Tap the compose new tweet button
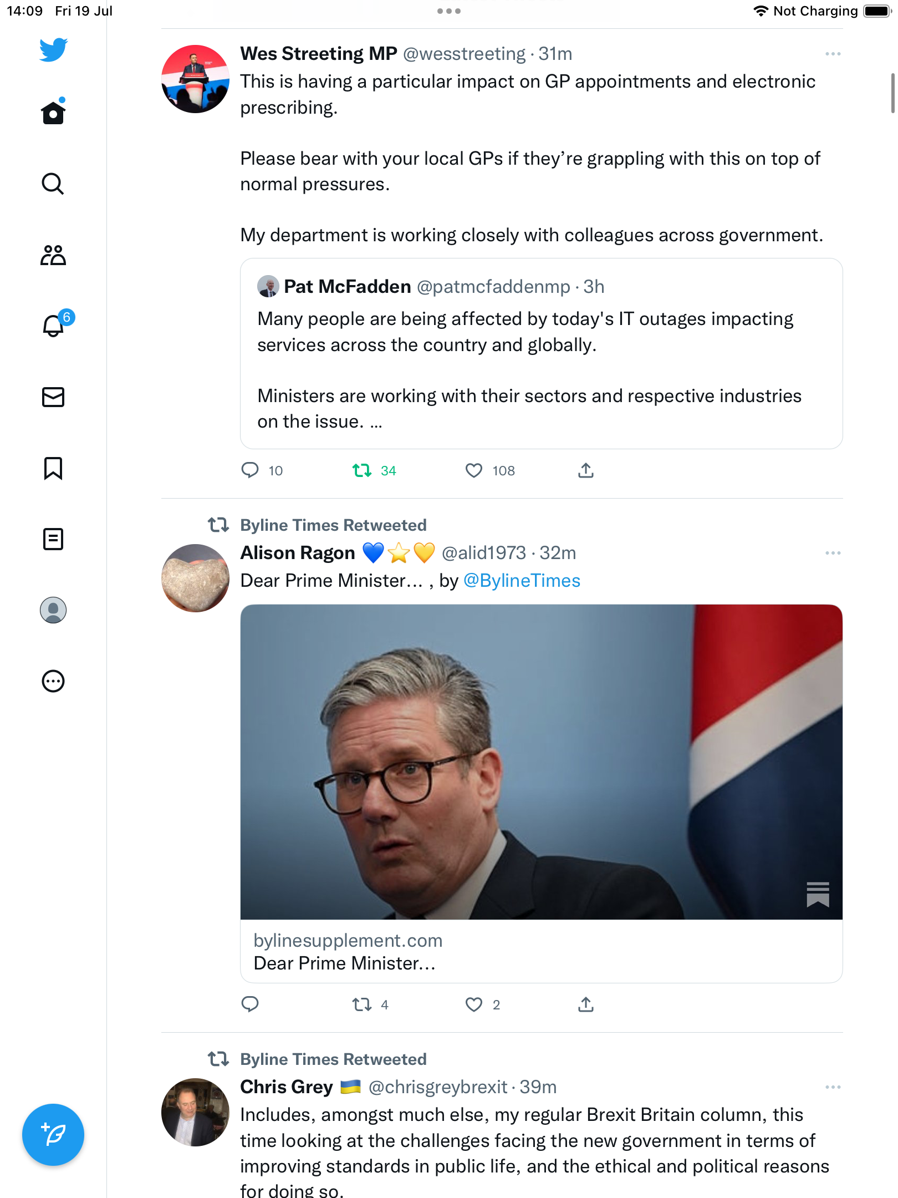The width and height of the screenshot is (898, 1198). [x=53, y=1135]
